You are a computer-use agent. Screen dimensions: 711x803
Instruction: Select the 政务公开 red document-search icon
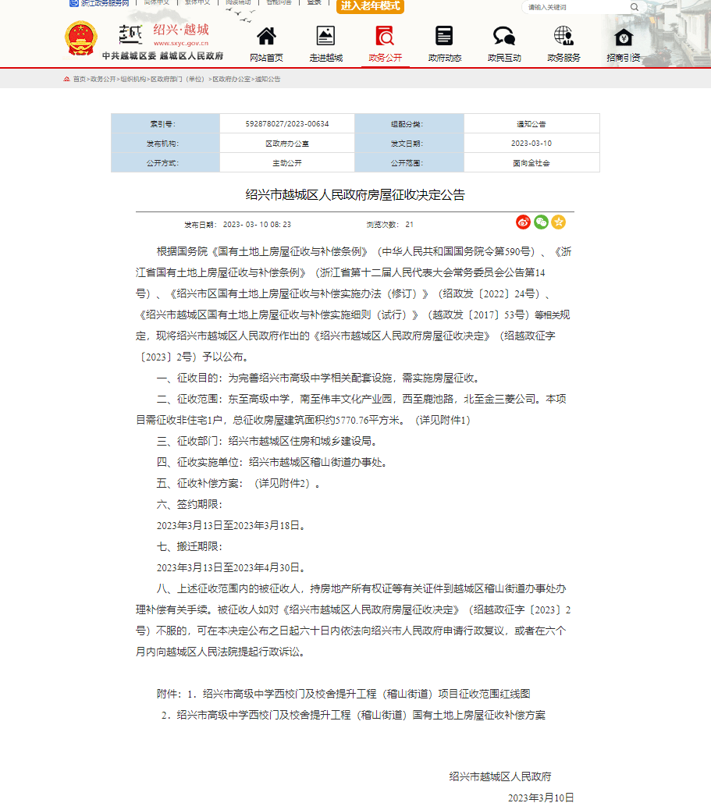click(385, 36)
